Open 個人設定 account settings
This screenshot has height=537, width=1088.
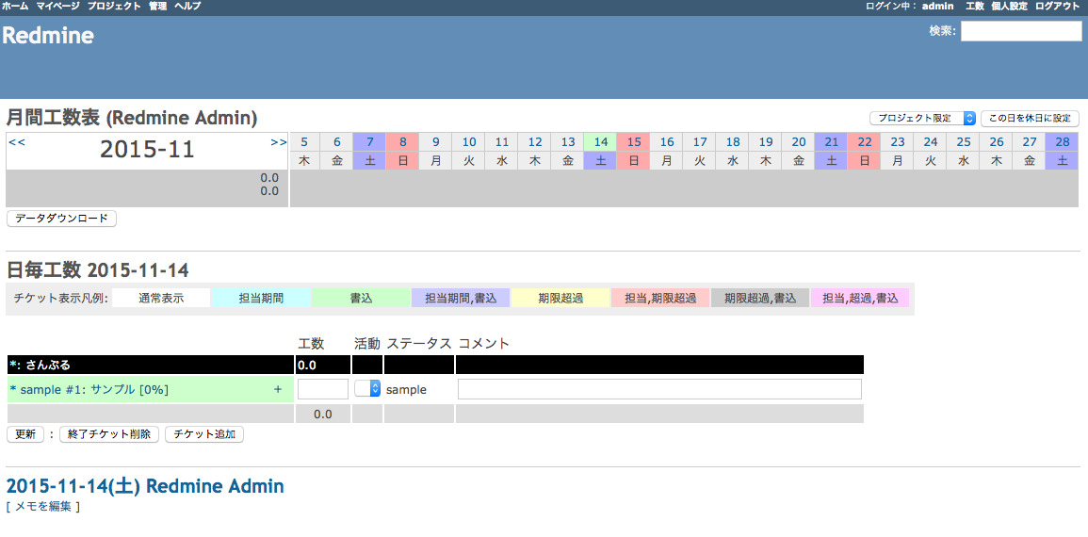[x=1010, y=6]
